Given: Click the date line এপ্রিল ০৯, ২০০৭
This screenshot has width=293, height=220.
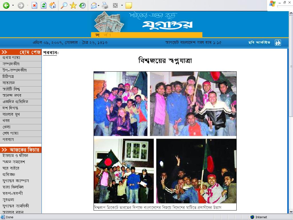Looking at the screenshot, I should pos(70,43).
